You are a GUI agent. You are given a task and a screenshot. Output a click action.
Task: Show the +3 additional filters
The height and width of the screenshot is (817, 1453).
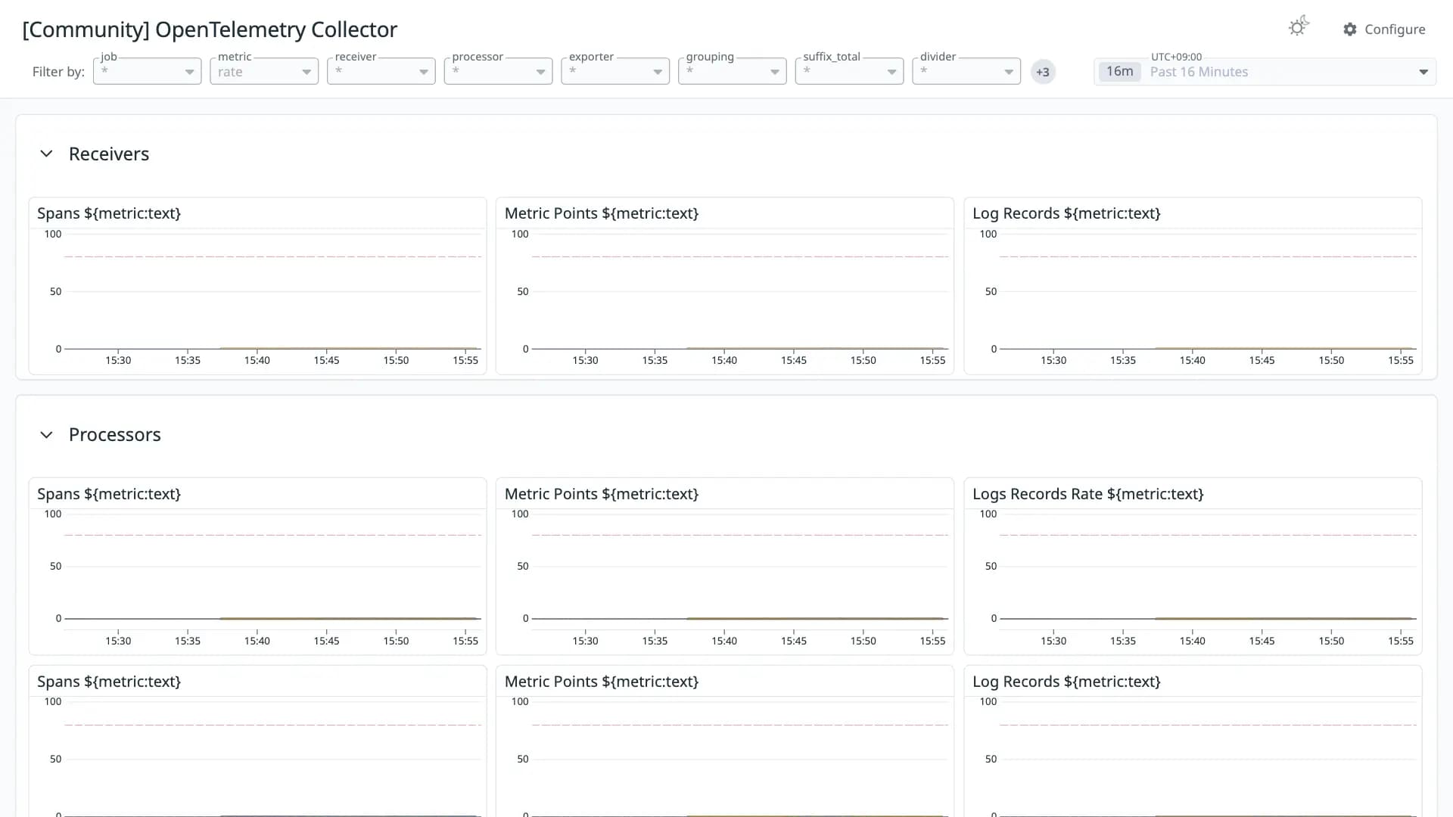[1043, 72]
